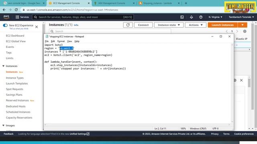Open the Privacy link
This screenshot has width=257, height=144.
[215, 134]
